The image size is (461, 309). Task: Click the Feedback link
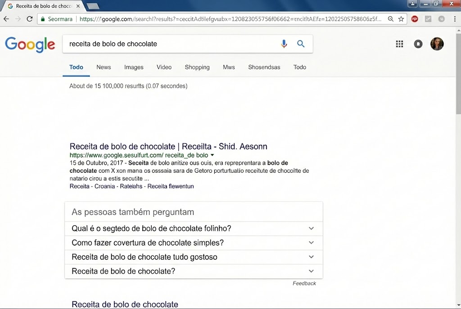point(304,283)
